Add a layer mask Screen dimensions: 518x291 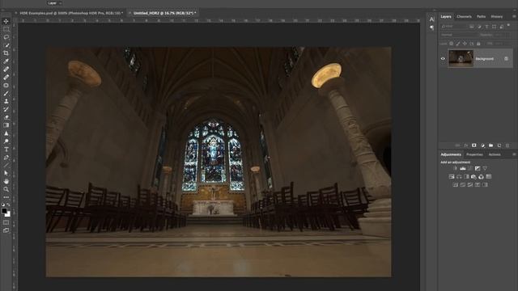point(473,145)
